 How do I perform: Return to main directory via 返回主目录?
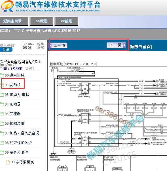coord(14,21)
